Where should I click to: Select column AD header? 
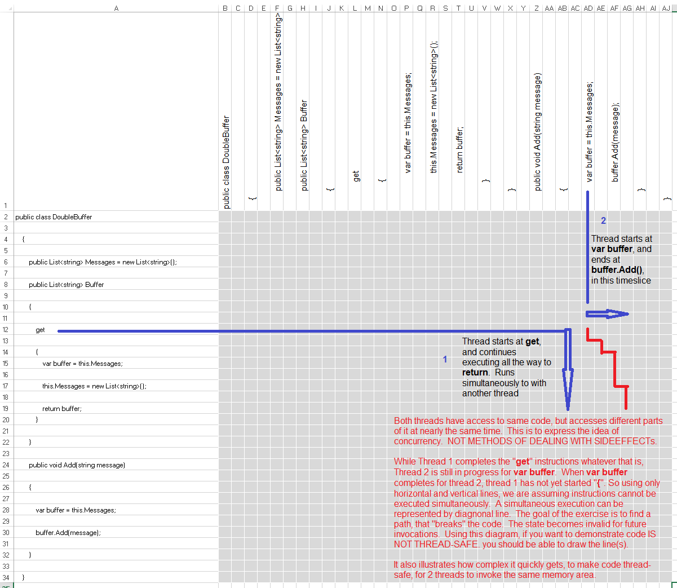(x=588, y=8)
